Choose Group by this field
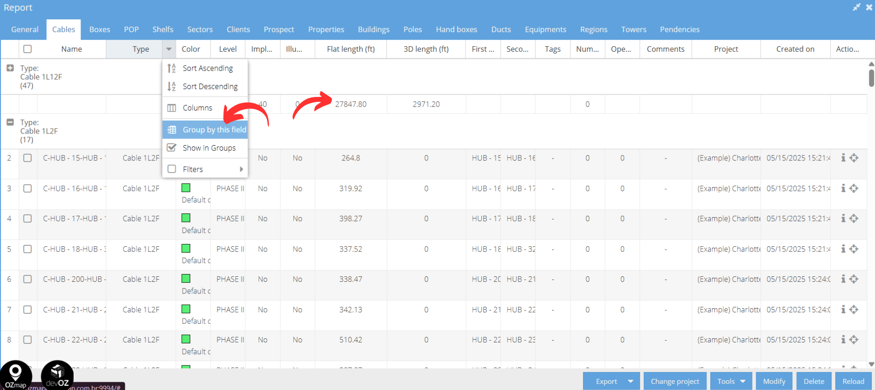875x390 pixels. [205, 130]
